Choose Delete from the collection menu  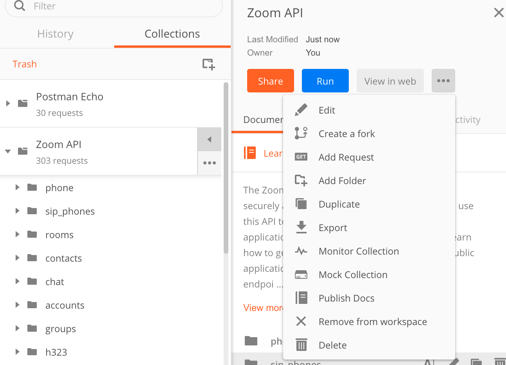click(x=369, y=345)
